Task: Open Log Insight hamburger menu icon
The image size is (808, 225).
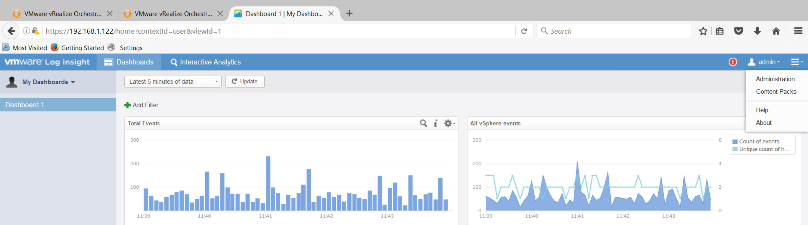Action: pos(796,62)
